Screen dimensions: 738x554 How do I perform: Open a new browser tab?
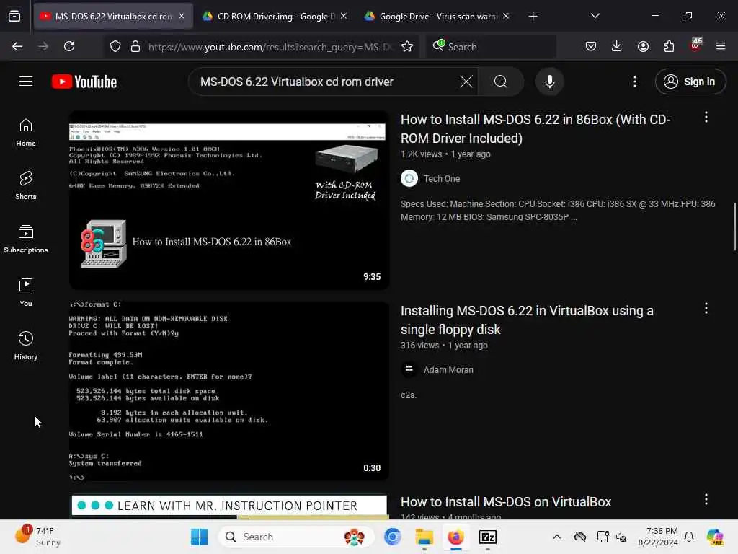[x=533, y=17]
